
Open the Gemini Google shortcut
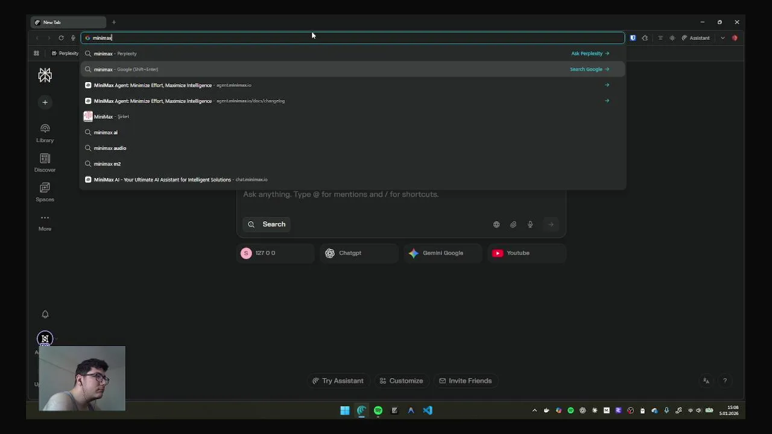coord(443,253)
